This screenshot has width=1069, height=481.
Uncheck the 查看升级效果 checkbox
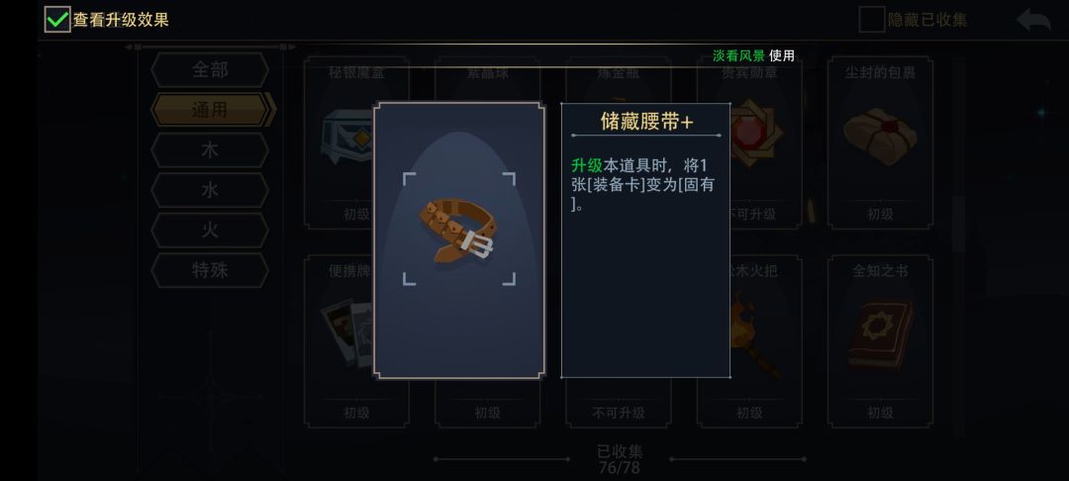[57, 19]
